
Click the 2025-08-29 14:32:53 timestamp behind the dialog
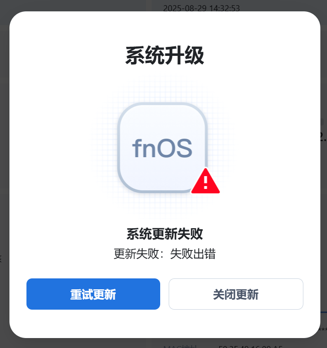[x=201, y=9]
